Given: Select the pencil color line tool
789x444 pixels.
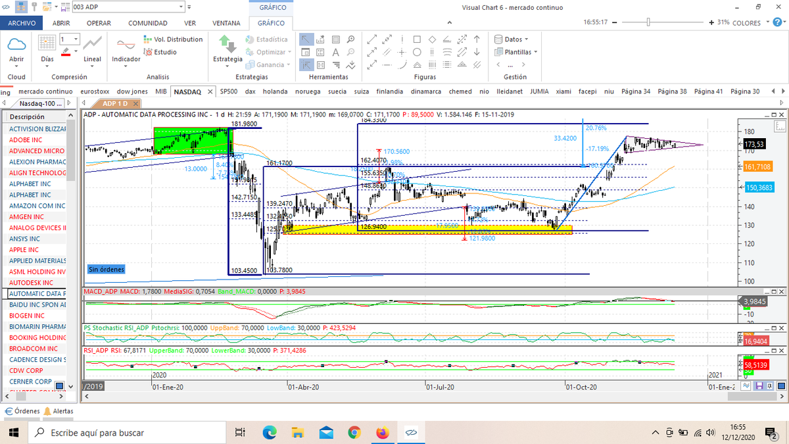Looking at the screenshot, I should click(66, 52).
